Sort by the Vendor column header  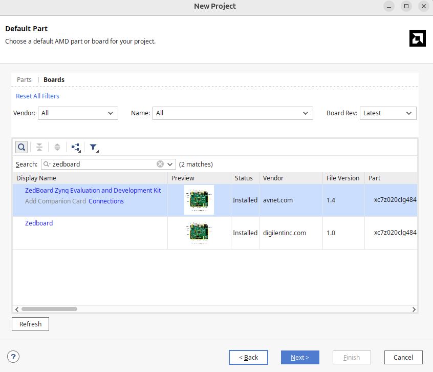pos(291,178)
